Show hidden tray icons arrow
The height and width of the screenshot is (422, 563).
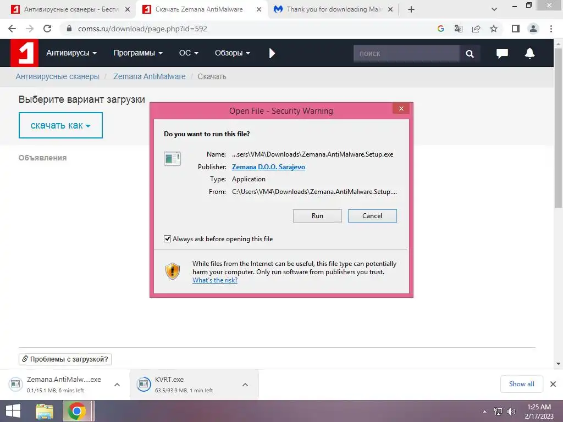[x=485, y=412]
